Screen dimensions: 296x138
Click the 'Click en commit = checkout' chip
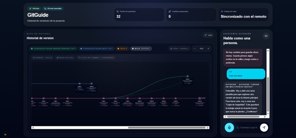(96, 58)
